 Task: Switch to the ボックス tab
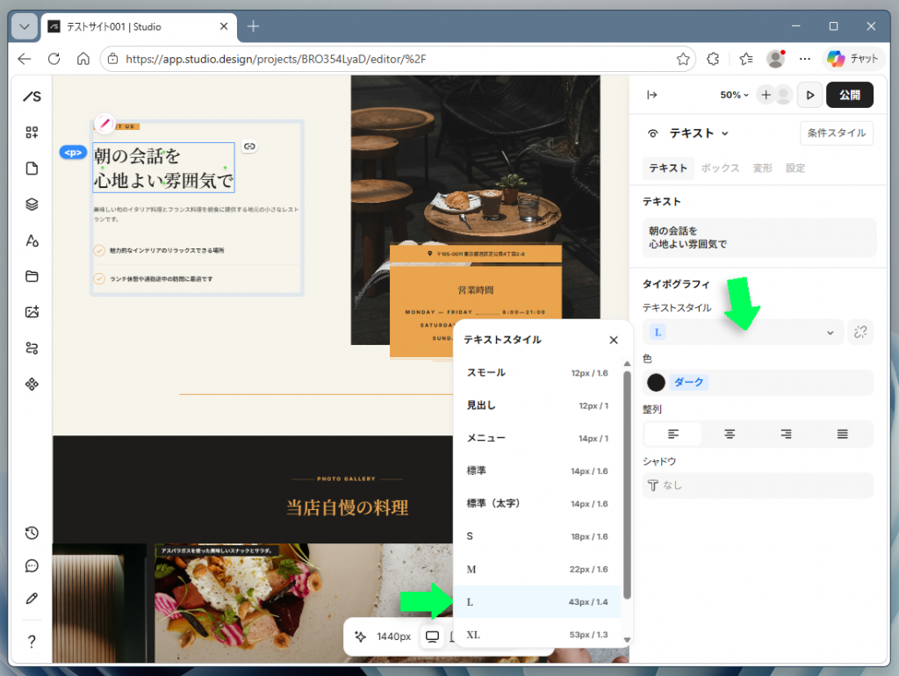click(x=720, y=168)
